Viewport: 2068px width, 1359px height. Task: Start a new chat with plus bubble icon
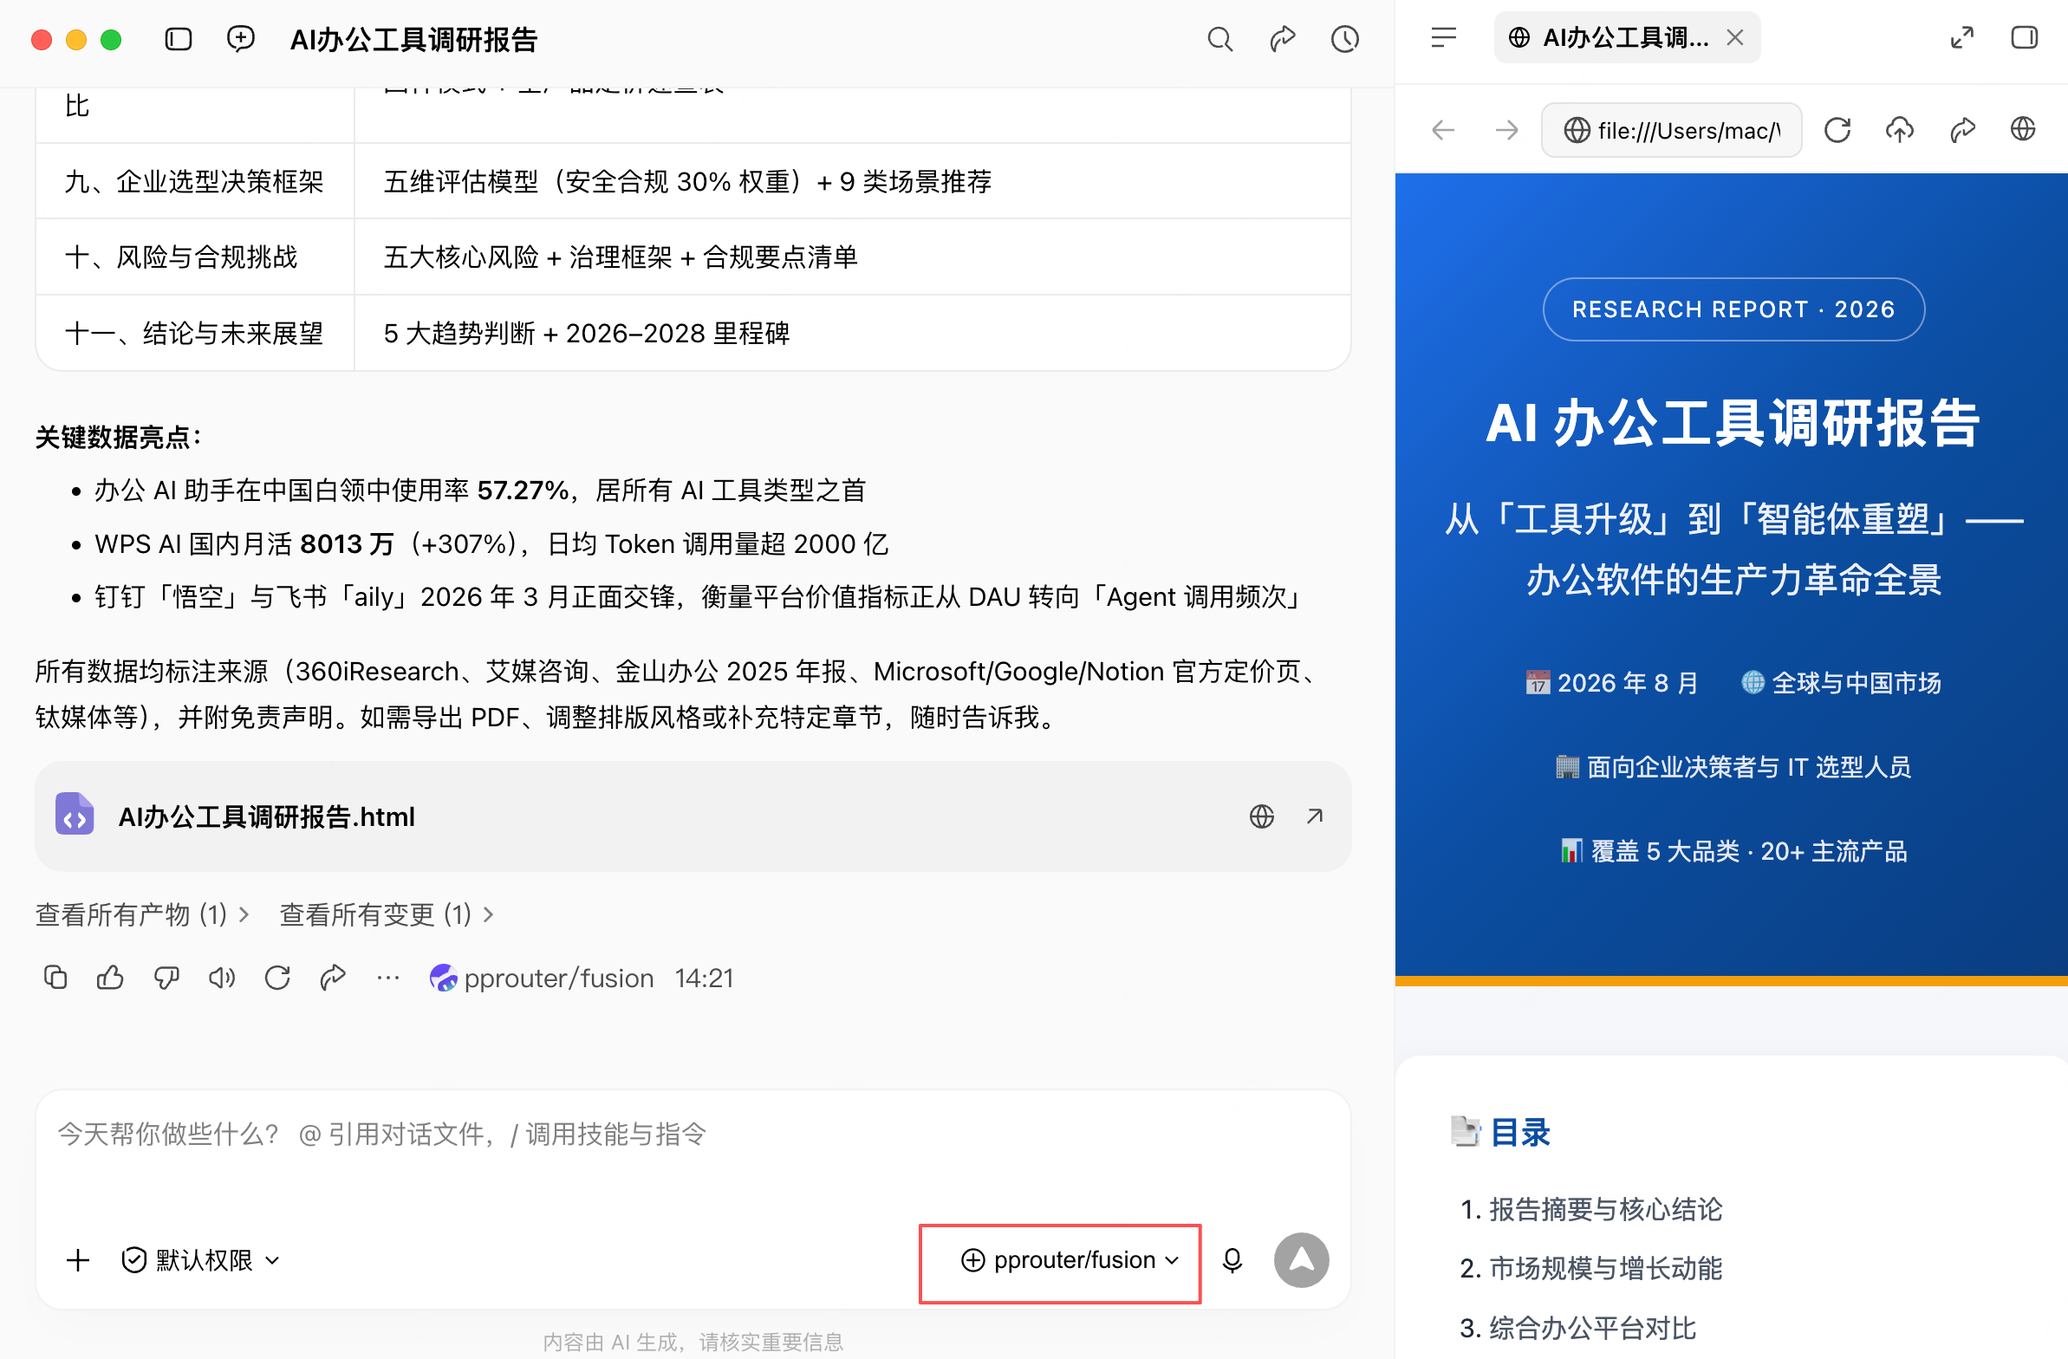tap(241, 39)
